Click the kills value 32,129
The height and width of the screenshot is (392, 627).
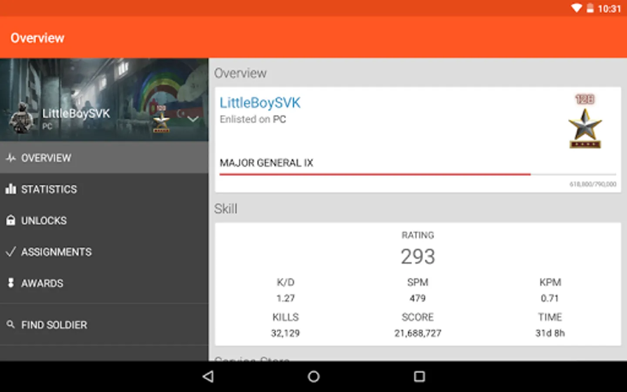286,333
